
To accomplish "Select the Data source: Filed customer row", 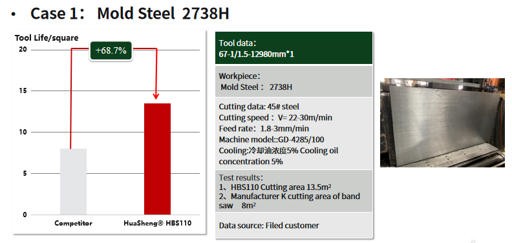I will (294, 226).
